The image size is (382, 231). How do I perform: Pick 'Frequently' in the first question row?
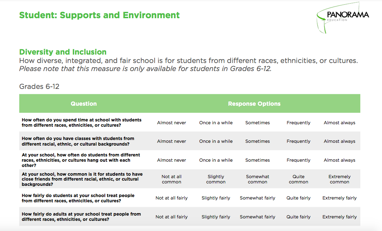pyautogui.click(x=299, y=122)
